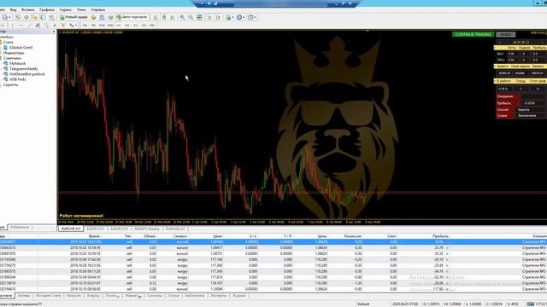Open the Справка menu
The width and height of the screenshot is (547, 307).
point(98,9)
